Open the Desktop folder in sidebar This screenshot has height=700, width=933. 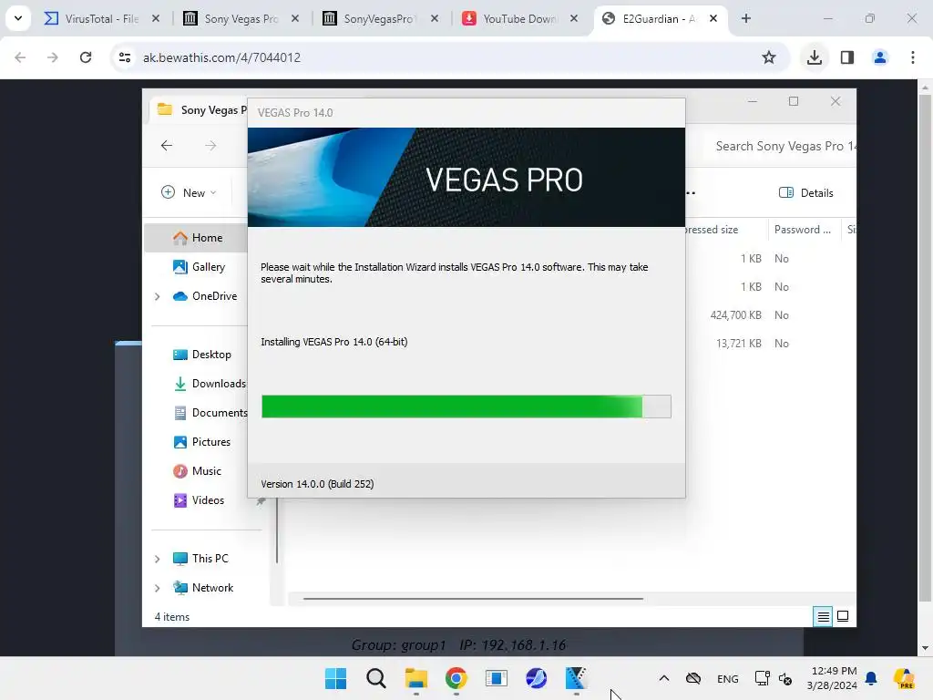coord(201,355)
